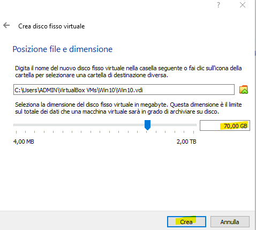Open help with the question mark
The height and width of the screenshot is (230, 256).
(x=219, y=5)
